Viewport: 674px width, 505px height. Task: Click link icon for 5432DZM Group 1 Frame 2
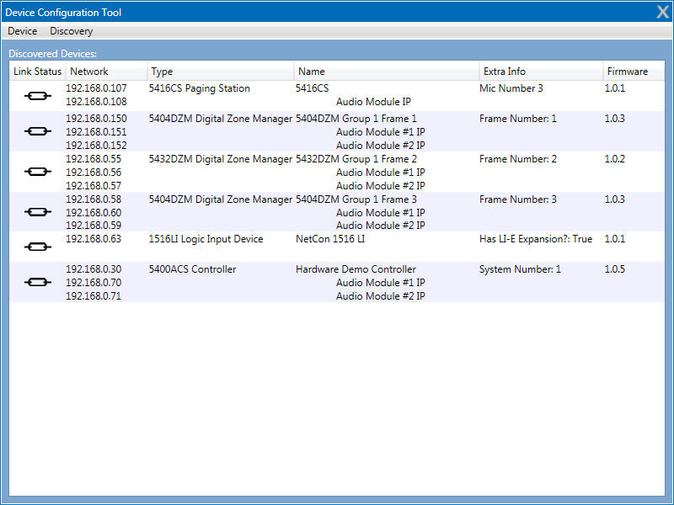point(36,172)
